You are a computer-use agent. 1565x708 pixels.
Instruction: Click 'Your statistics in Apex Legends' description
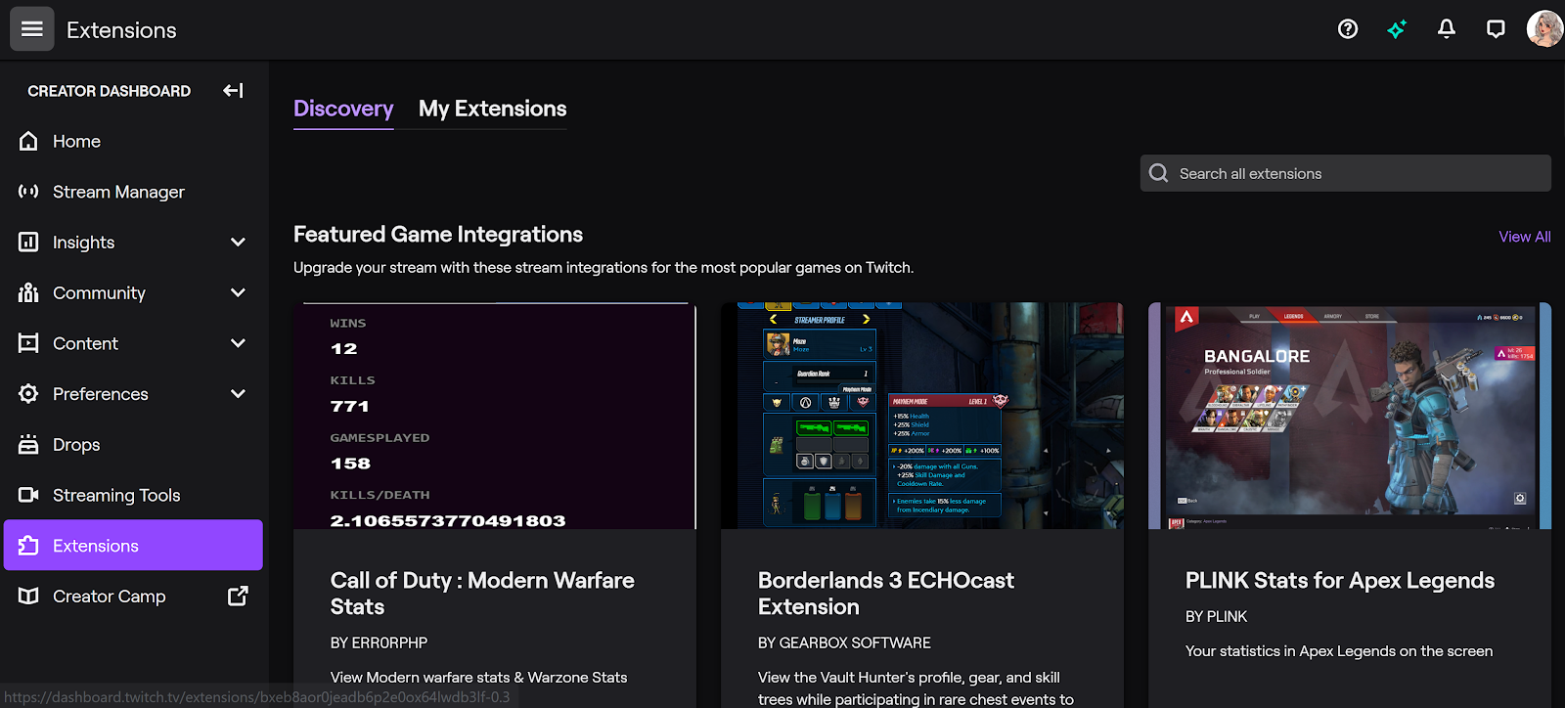pyautogui.click(x=1339, y=651)
